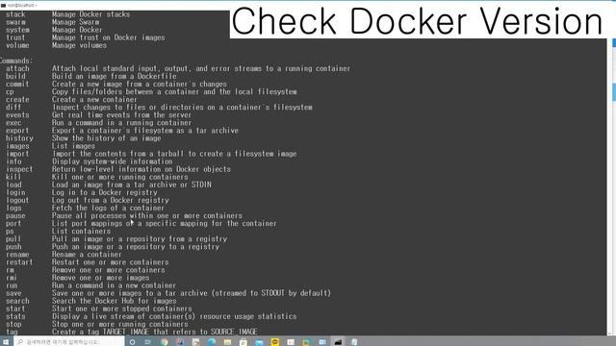
Task: Click the 'attach' command name
Action: (x=17, y=68)
